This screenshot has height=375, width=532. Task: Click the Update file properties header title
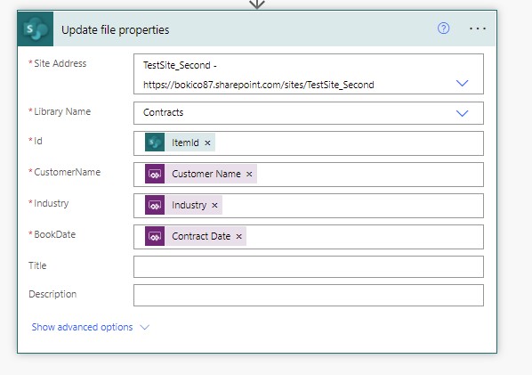[x=116, y=30]
